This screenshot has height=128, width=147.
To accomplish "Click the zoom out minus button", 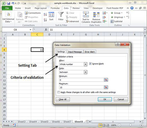I will click(119, 125).
